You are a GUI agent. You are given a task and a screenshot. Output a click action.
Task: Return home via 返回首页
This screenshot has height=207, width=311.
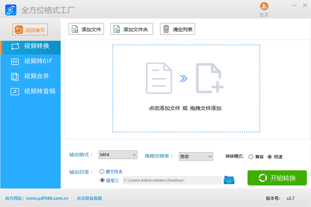[30, 29]
